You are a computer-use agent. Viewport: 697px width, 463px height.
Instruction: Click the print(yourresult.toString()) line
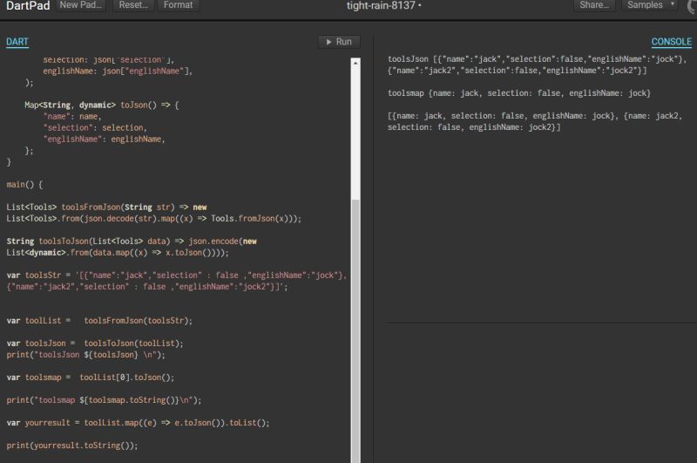point(72,446)
